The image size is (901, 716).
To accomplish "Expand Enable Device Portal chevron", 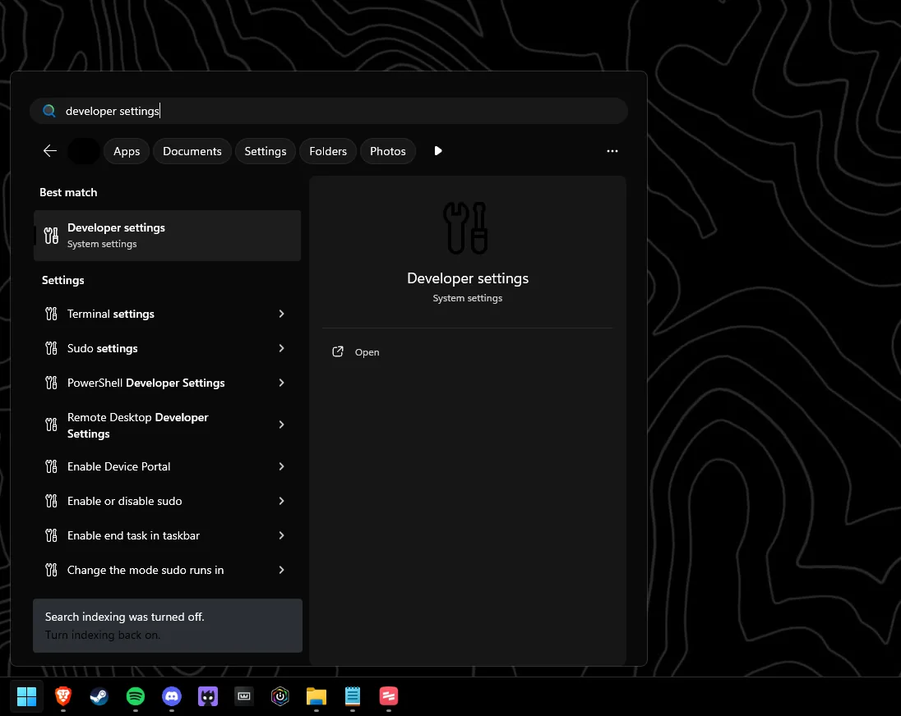I will pyautogui.click(x=281, y=466).
